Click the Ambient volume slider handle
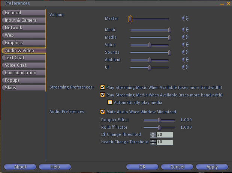This screenshot has height=173, width=232. pos(150,60)
